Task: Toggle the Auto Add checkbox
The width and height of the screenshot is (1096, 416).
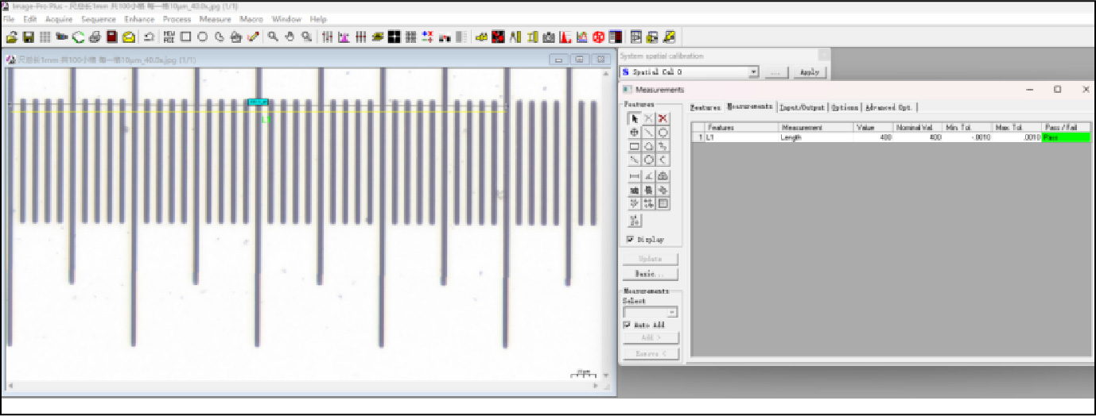Action: point(628,325)
